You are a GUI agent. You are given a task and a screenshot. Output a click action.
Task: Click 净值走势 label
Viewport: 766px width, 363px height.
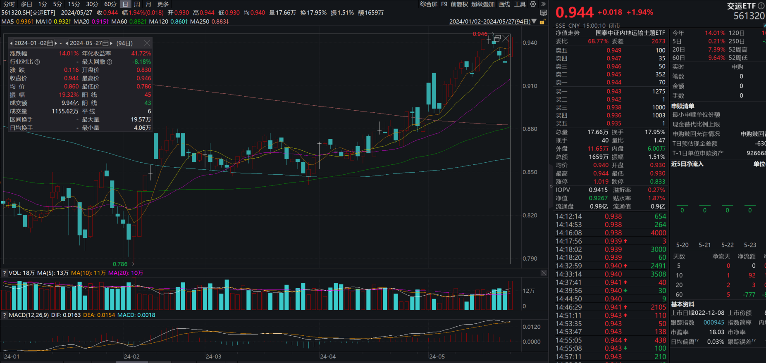click(568, 33)
